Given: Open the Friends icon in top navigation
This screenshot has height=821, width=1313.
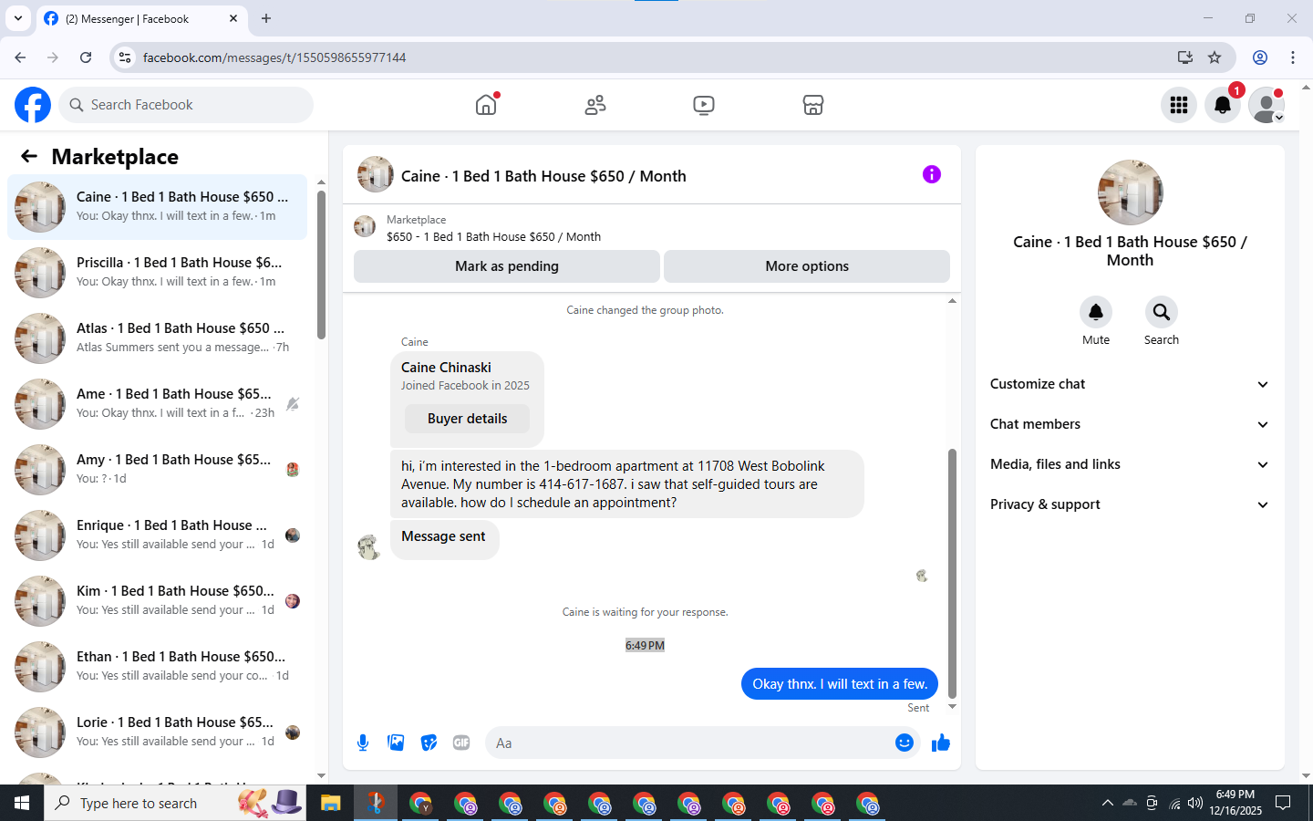Looking at the screenshot, I should (x=595, y=105).
